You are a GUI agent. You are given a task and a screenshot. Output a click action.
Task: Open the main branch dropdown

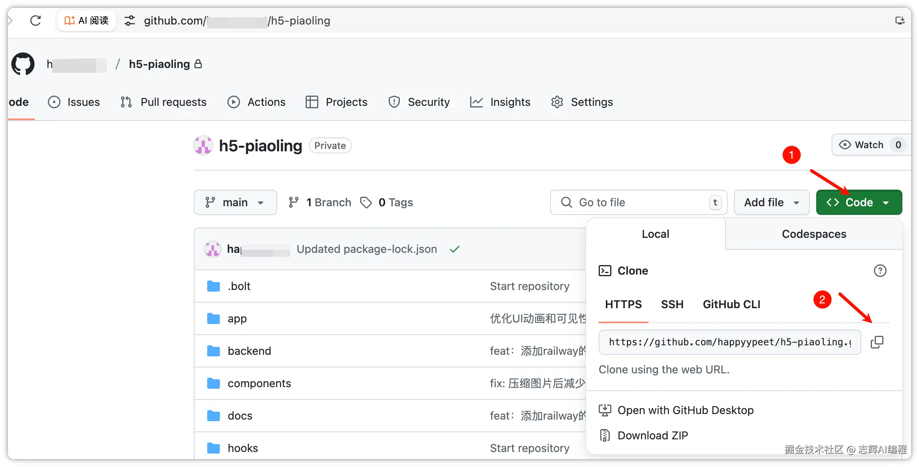coord(235,202)
